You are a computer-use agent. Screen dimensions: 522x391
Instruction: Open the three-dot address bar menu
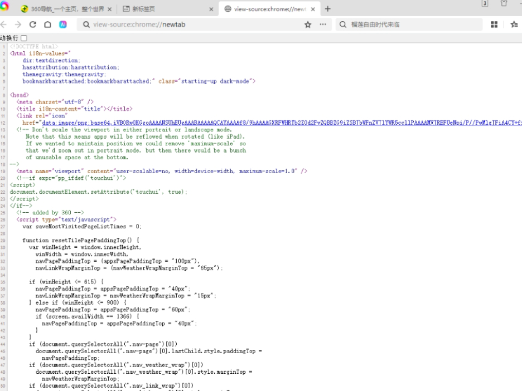tap(322, 25)
